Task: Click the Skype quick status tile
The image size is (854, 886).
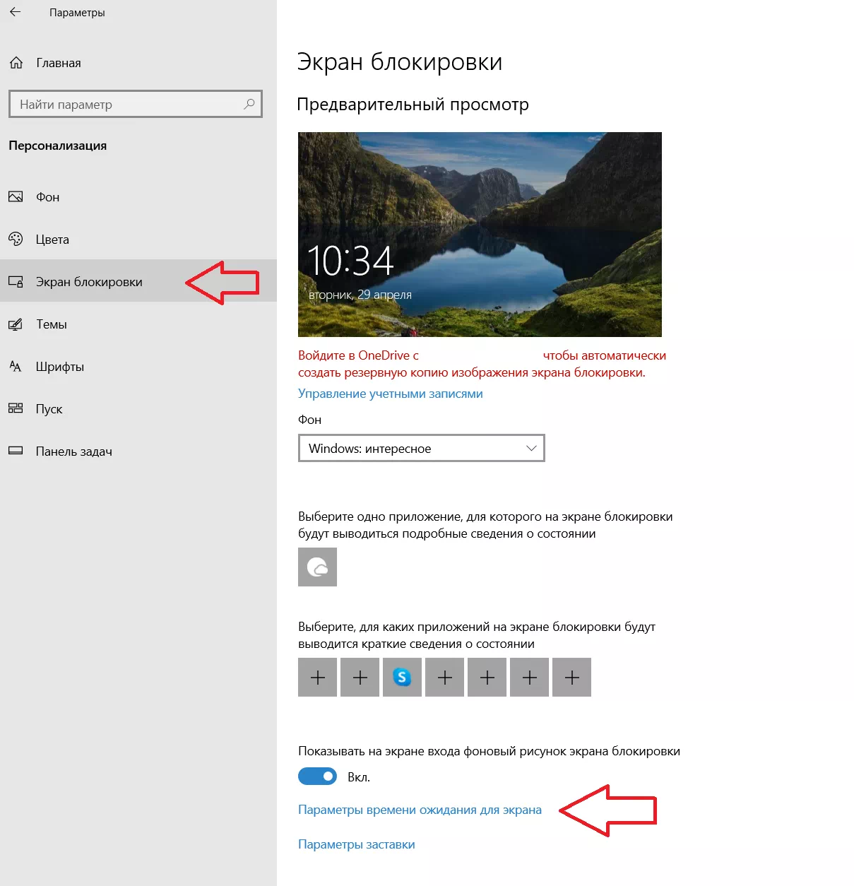Action: click(402, 678)
